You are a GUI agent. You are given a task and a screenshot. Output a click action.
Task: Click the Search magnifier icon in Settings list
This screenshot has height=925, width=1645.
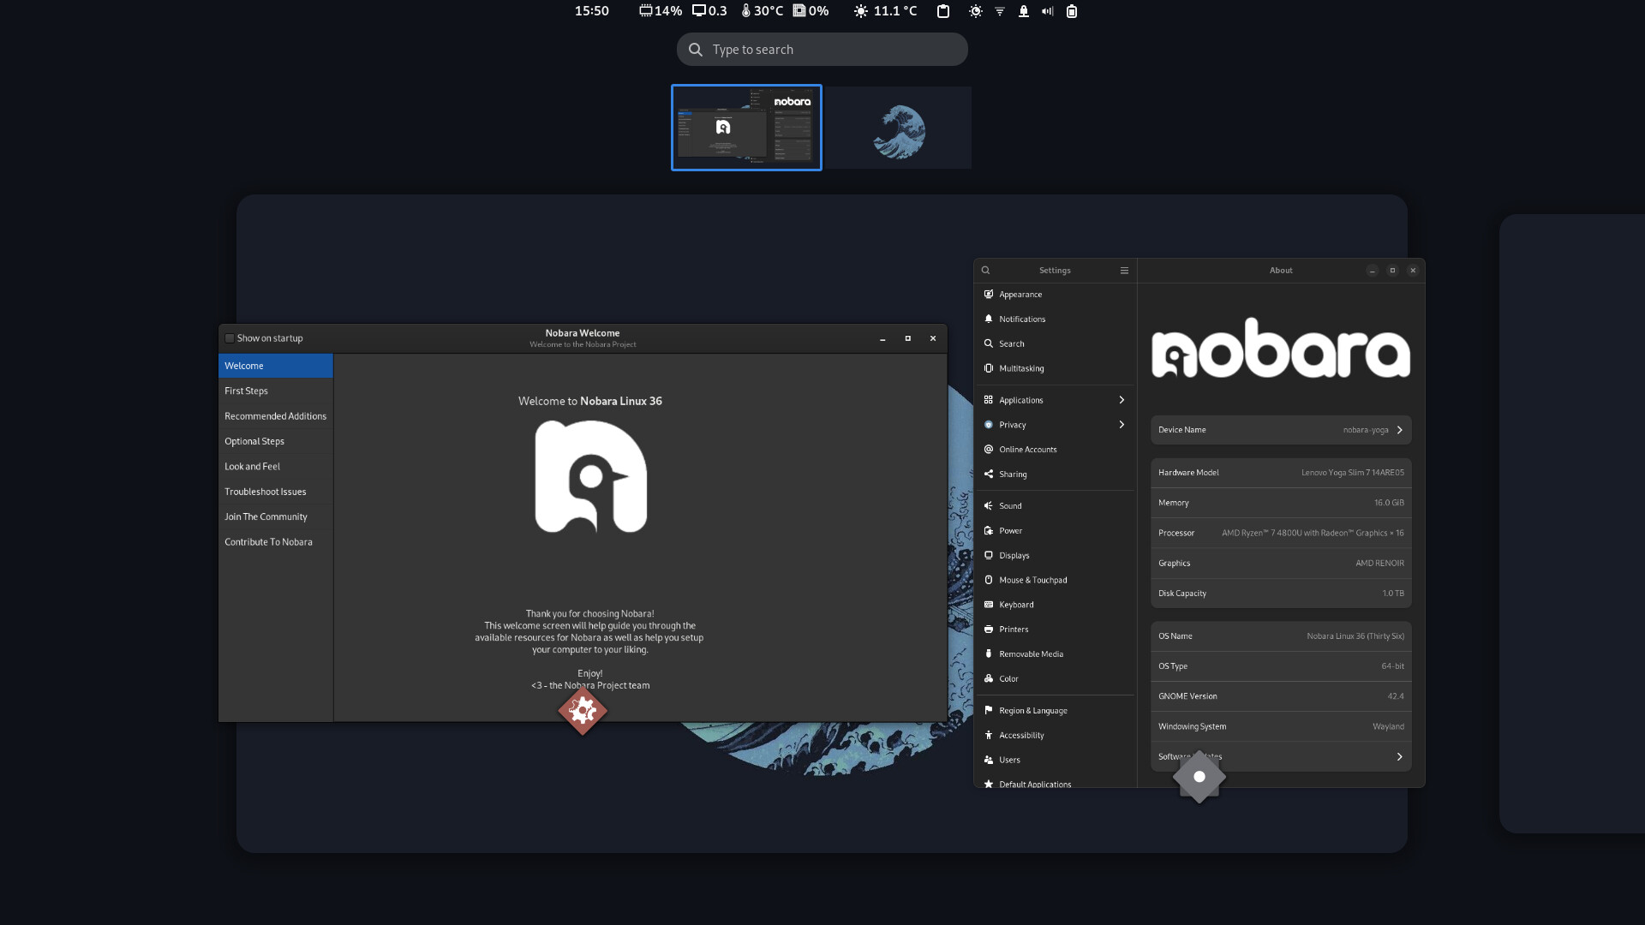pyautogui.click(x=988, y=343)
